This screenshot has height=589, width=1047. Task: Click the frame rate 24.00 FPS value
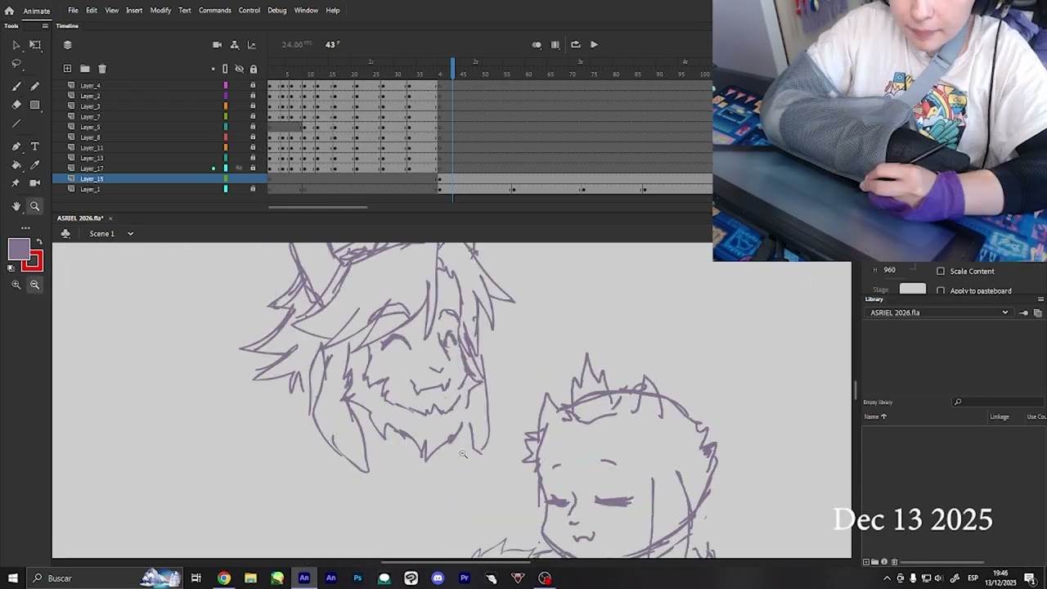pos(297,44)
